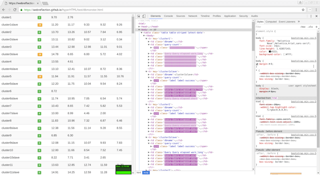Open the Security tab
Screen dimensions: 320x175
[x=244, y=16]
